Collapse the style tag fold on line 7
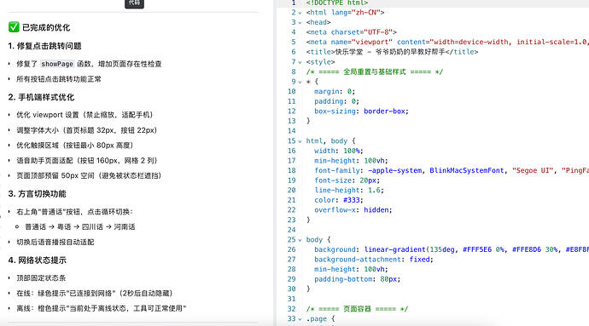The image size is (589, 326). (300, 62)
